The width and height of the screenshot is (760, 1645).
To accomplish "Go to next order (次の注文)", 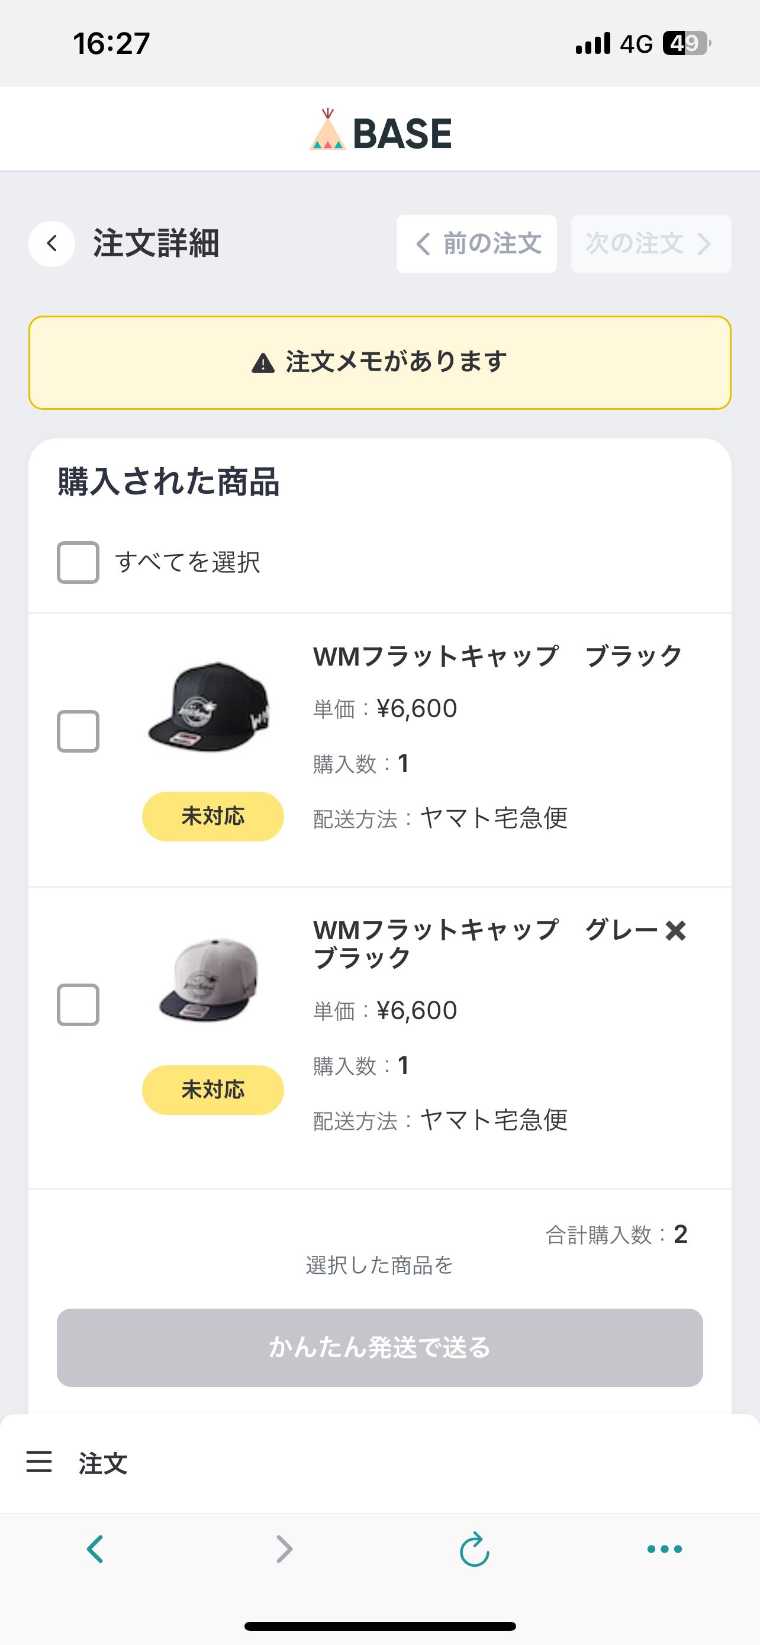I will point(650,244).
